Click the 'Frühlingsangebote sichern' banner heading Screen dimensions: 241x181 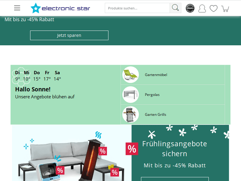click(x=174, y=149)
